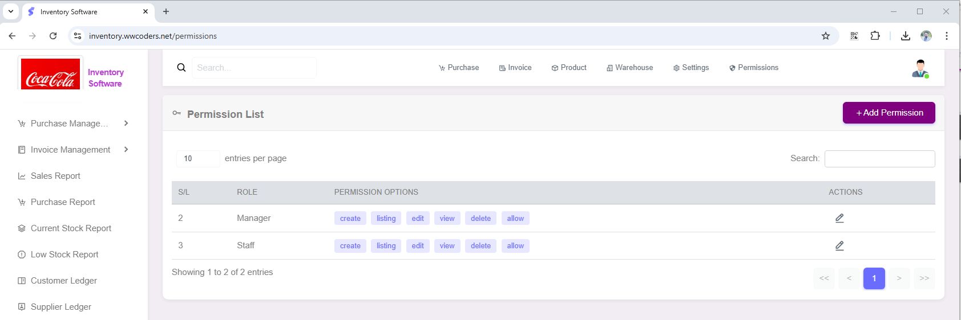Open browser downloads icon
Image resolution: width=961 pixels, height=320 pixels.
[905, 36]
